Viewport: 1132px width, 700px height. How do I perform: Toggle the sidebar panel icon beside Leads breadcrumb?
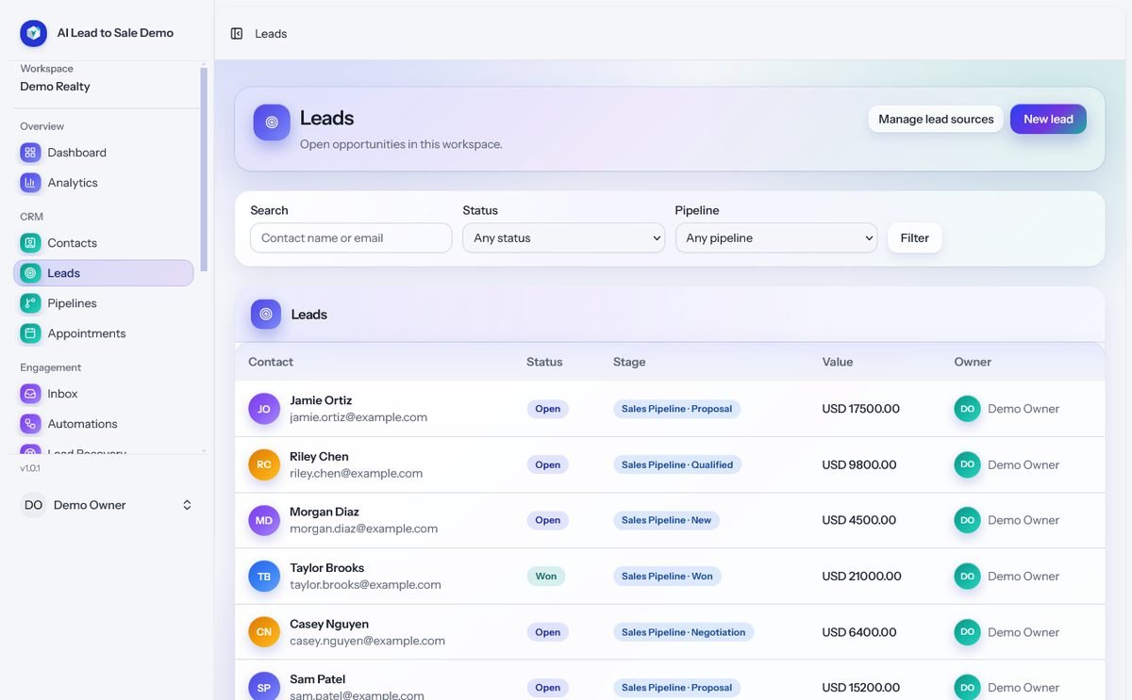pyautogui.click(x=237, y=34)
